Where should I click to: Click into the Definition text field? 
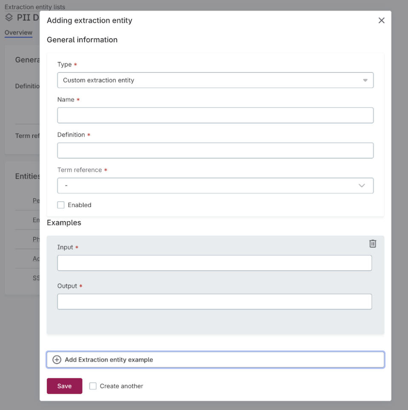coord(215,150)
